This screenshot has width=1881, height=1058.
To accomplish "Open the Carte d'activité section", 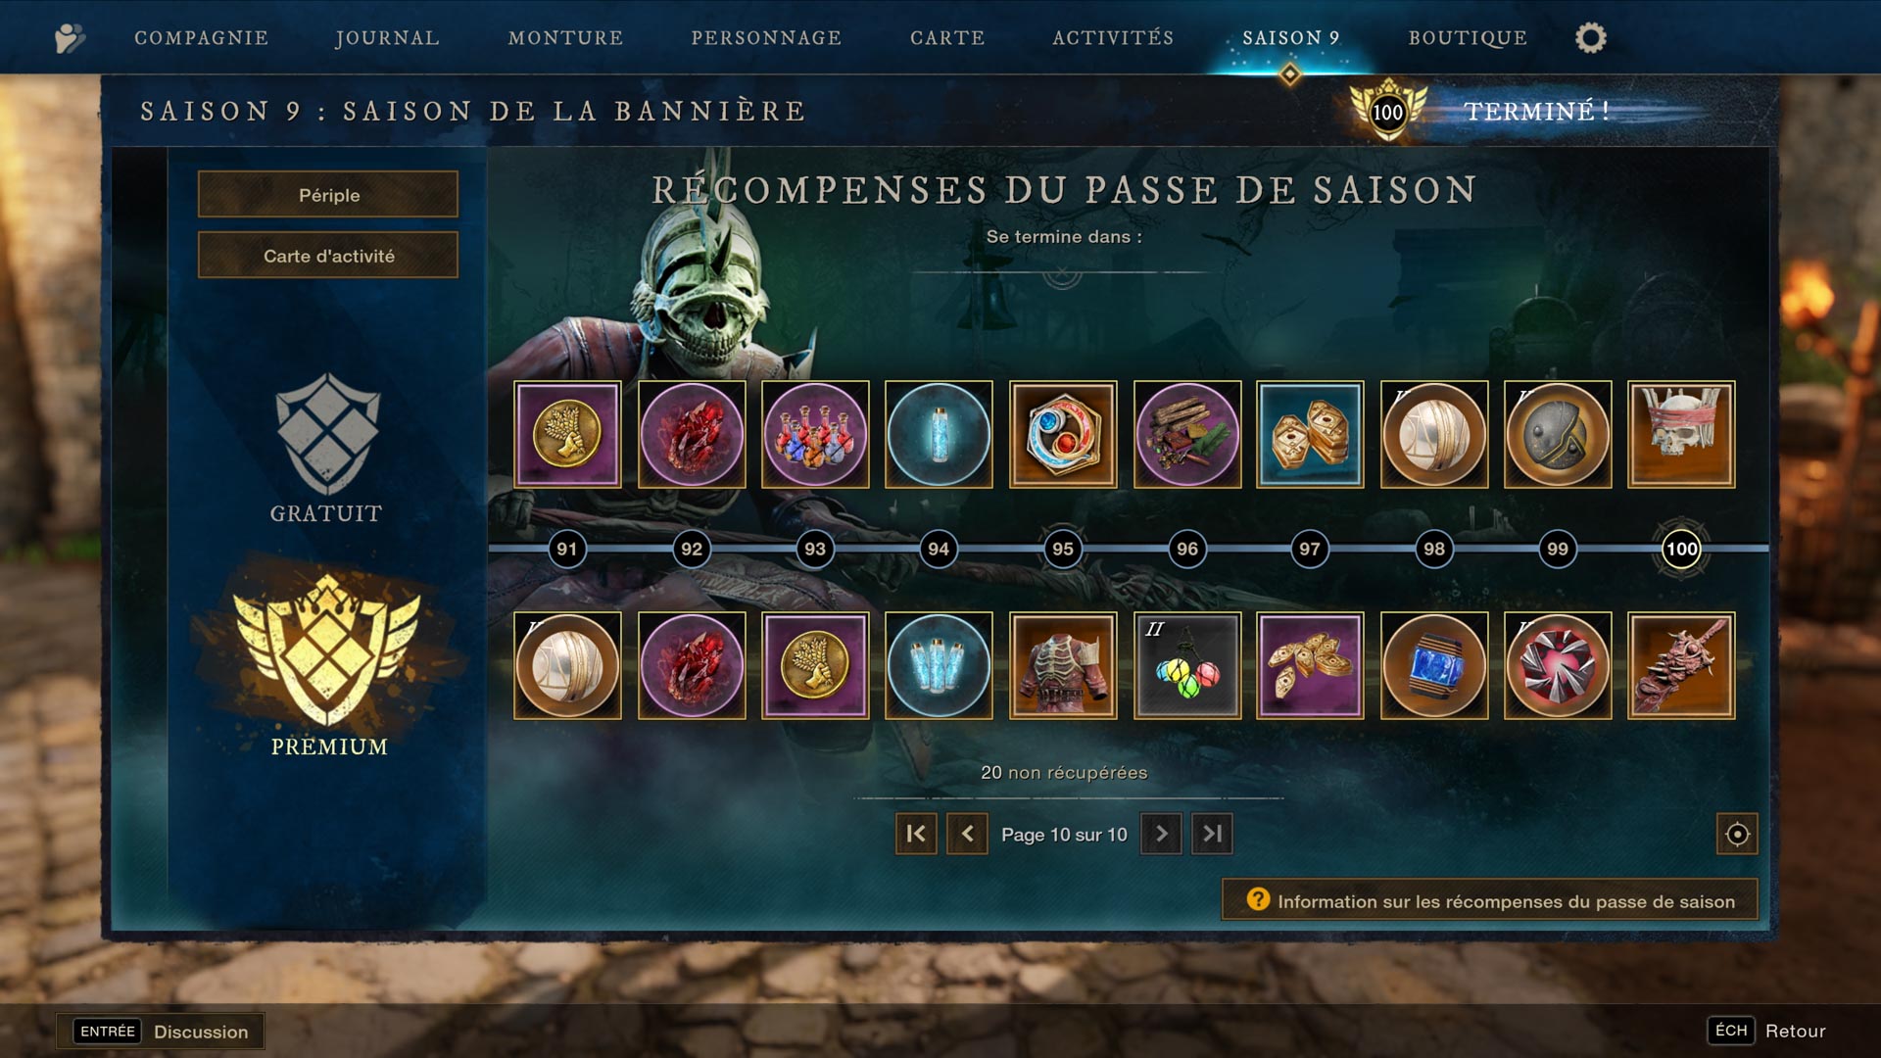I will pos(328,256).
